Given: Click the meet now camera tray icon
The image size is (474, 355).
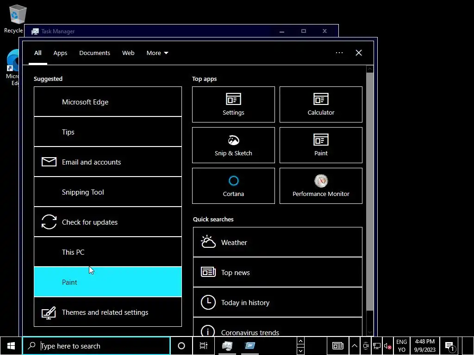Looking at the screenshot, I should [x=366, y=346].
